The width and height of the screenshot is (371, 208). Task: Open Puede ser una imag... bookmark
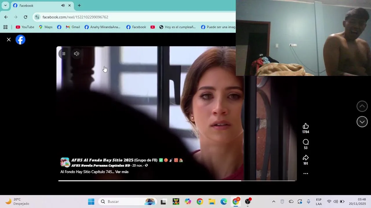[218, 27]
